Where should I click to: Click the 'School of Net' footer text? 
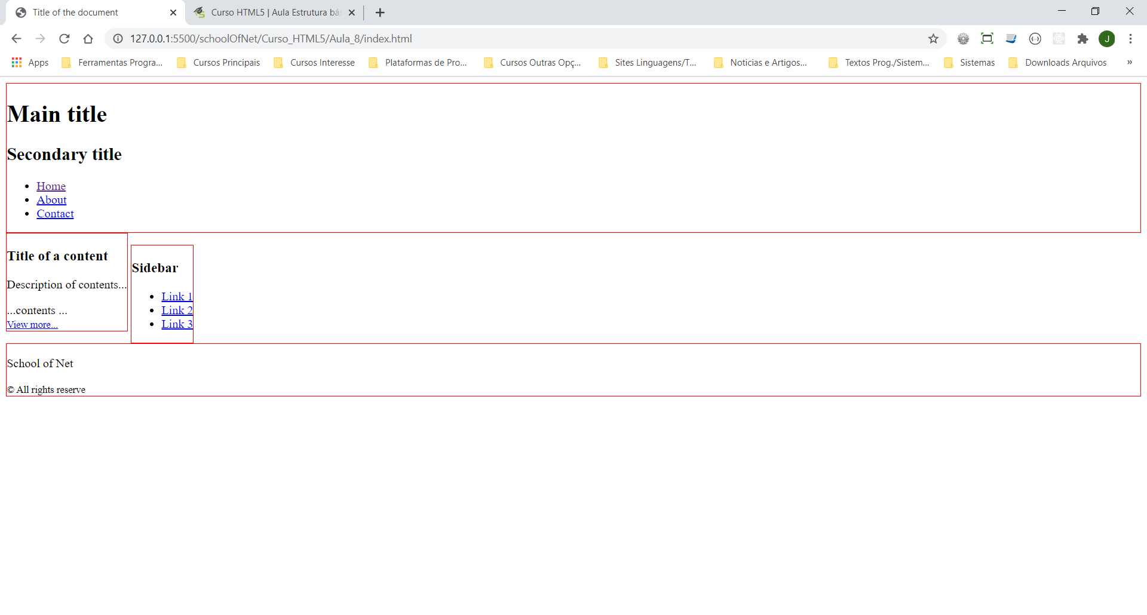(40, 364)
